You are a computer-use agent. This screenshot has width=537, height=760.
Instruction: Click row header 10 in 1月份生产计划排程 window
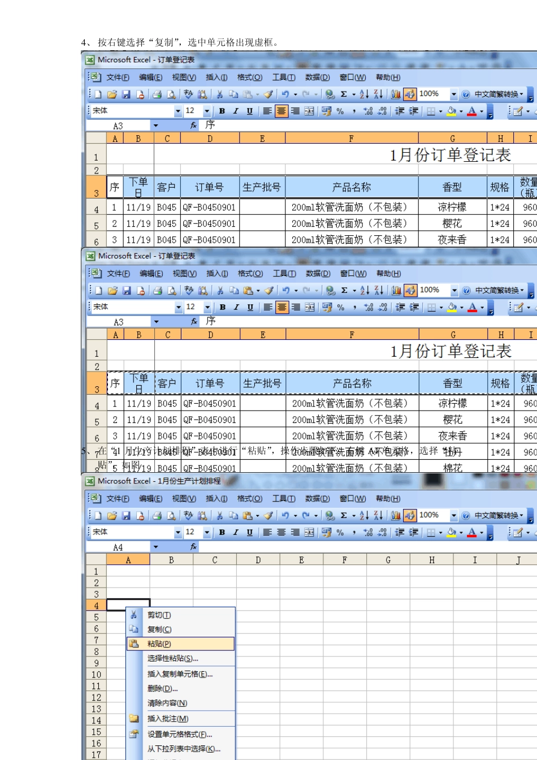coord(96,674)
